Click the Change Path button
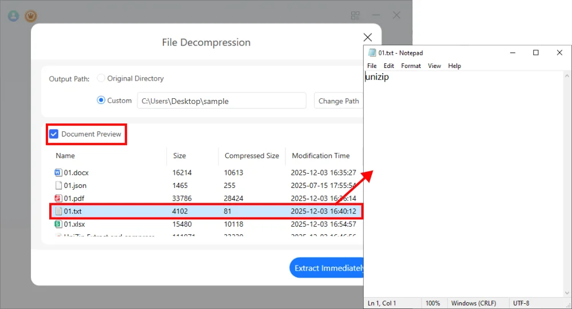572x309 pixels. [339, 101]
